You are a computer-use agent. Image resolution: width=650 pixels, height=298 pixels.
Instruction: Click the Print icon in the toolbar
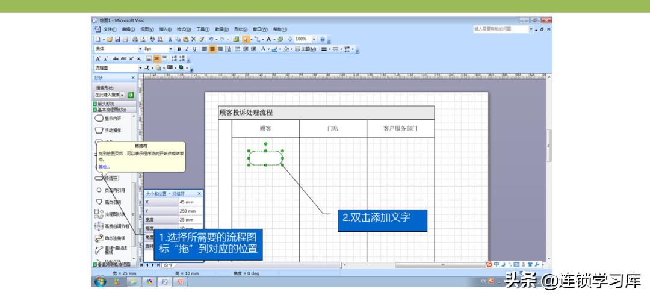click(135, 39)
